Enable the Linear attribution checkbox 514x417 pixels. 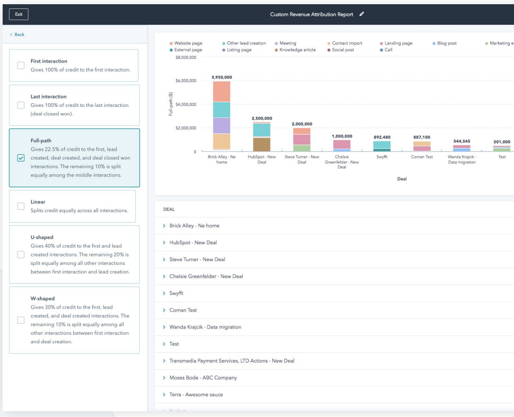click(21, 206)
